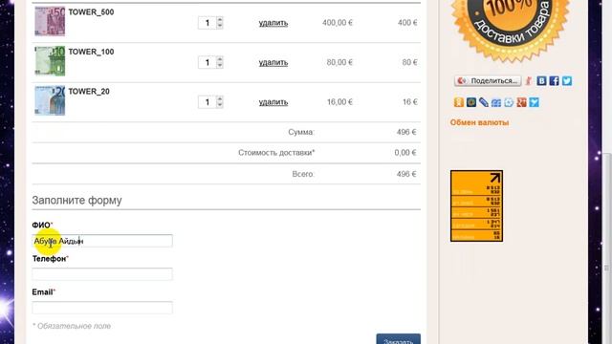Focus the TOWER_100 quantity field
Image resolution: width=612 pixels, height=344 pixels.
pyautogui.click(x=208, y=62)
